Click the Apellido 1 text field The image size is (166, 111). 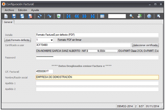[x=97, y=83]
